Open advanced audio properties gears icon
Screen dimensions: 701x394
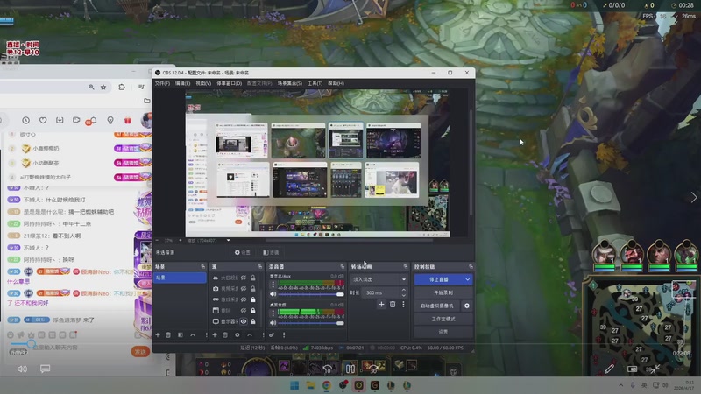(272, 334)
